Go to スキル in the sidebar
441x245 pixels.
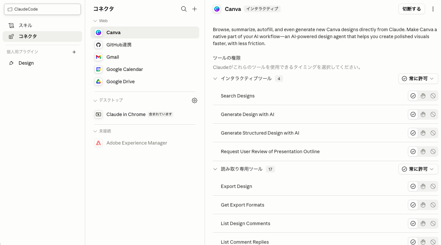pos(42,26)
